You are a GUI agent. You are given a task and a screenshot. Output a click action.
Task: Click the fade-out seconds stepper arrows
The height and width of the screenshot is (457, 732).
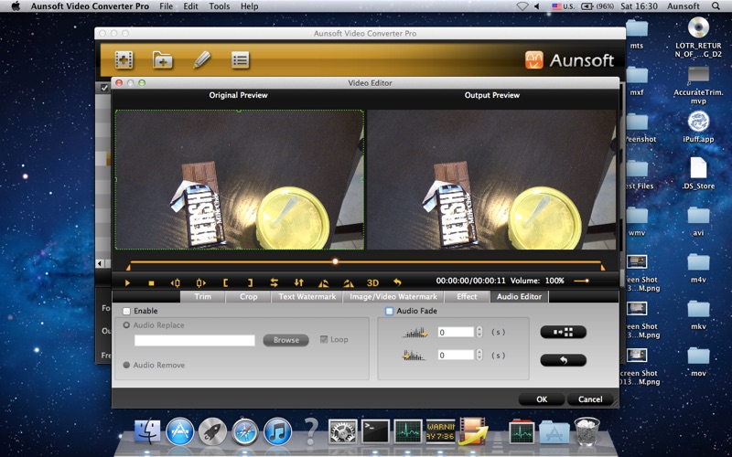pos(479,355)
